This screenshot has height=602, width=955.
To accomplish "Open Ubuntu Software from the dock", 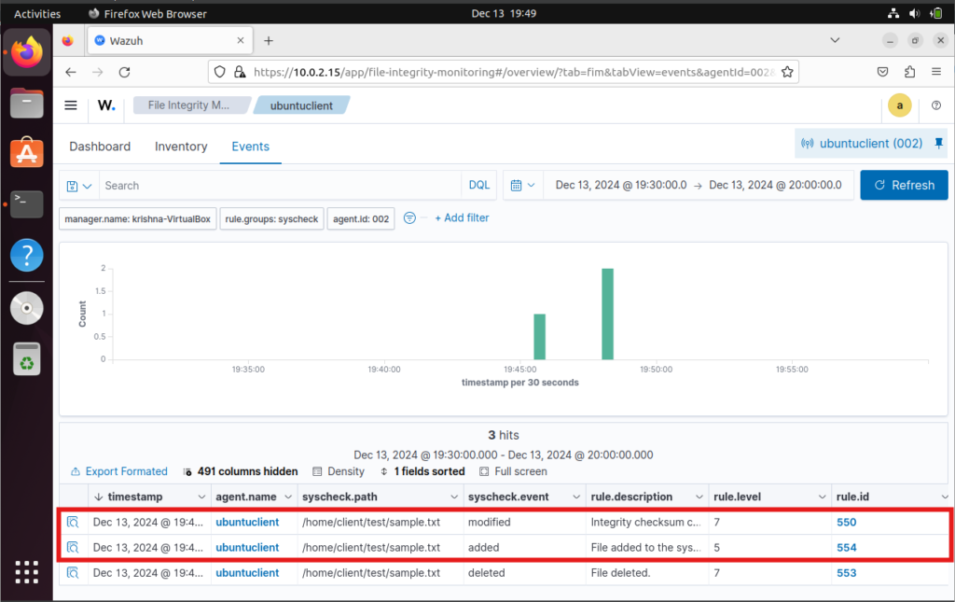I will click(x=26, y=152).
